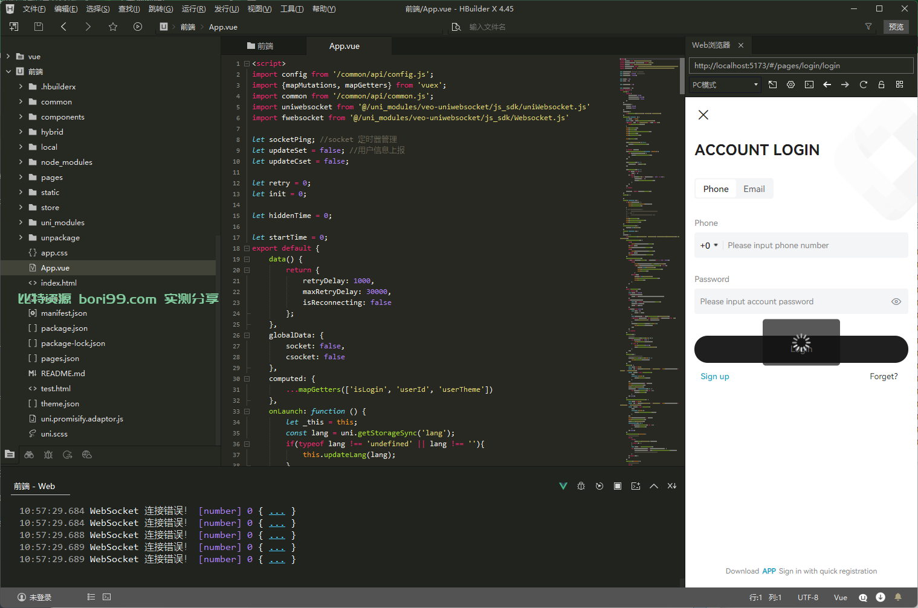The width and height of the screenshot is (918, 608).
Task: Click the 预览 preview button
Action: pos(896,27)
